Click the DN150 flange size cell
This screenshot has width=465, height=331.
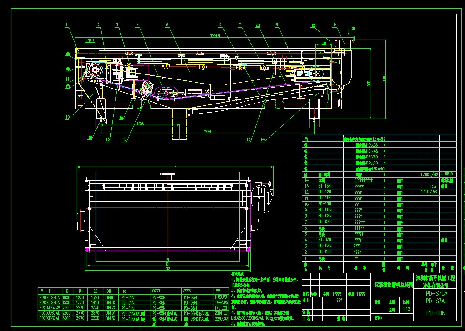pyautogui.click(x=110, y=313)
